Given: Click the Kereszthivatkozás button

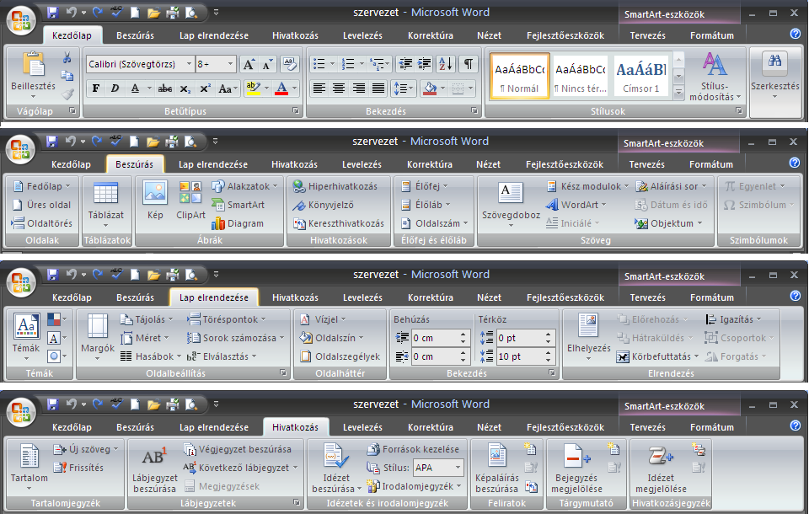Looking at the screenshot, I should pos(339,223).
